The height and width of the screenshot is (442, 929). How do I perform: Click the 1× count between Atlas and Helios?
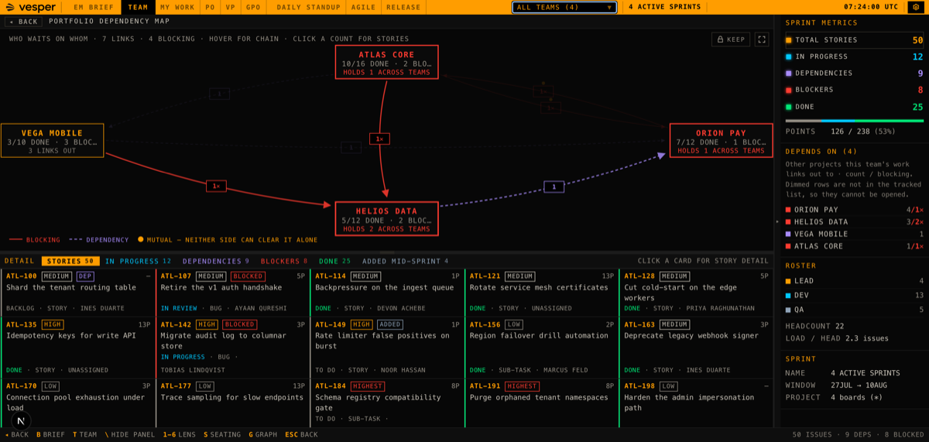coord(379,139)
